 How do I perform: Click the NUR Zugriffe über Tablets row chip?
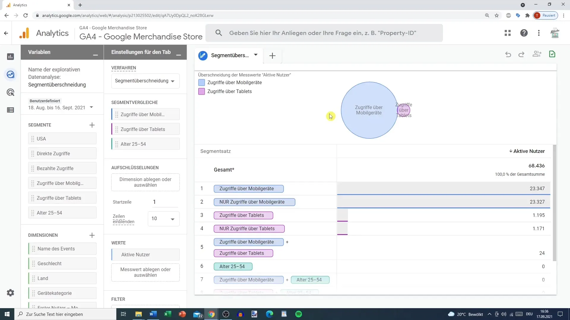(249, 229)
